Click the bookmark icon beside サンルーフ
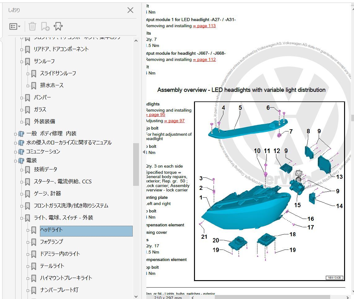This screenshot has height=299, width=354. click(27, 62)
